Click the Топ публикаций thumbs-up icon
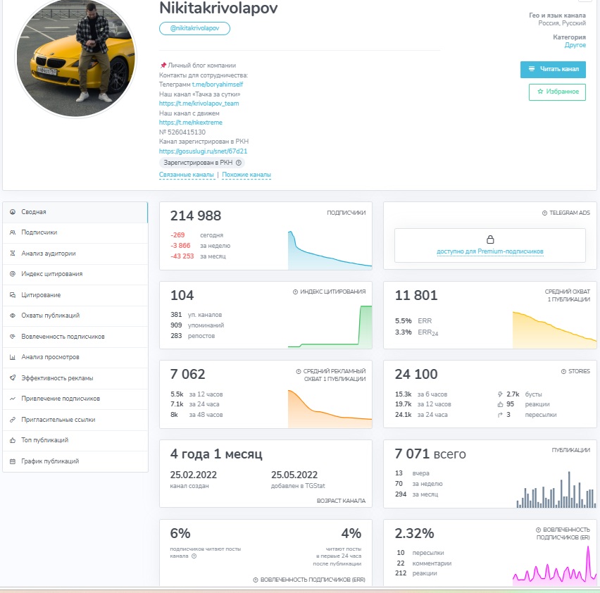Viewport: 600px width, 593px height. point(13,440)
